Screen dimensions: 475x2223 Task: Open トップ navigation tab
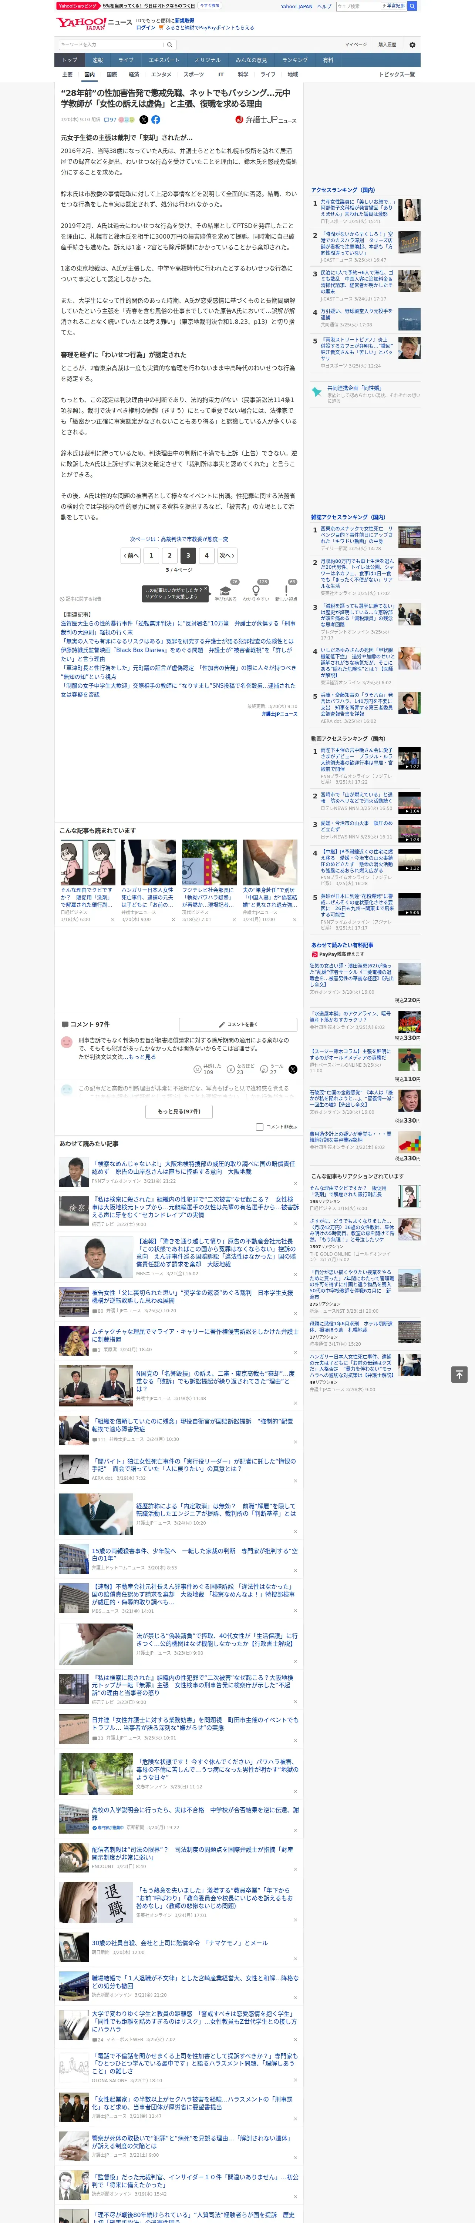(x=70, y=60)
